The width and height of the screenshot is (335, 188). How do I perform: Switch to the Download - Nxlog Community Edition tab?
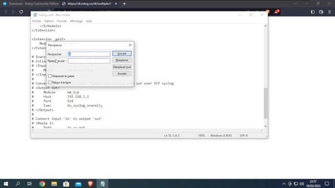[31, 4]
